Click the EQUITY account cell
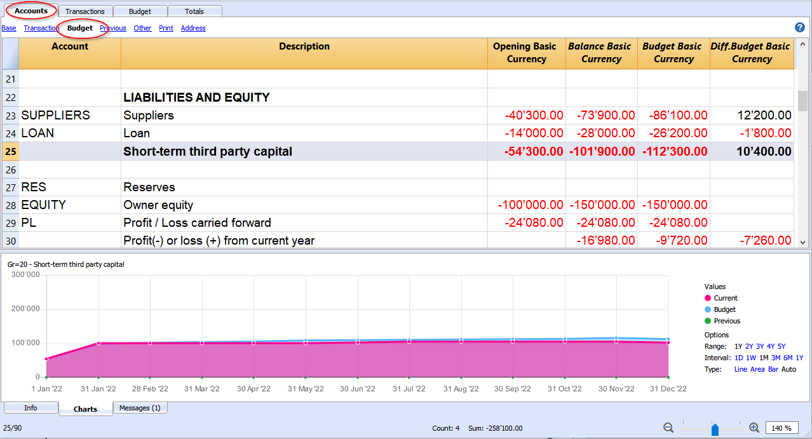812x439 pixels. (70, 205)
